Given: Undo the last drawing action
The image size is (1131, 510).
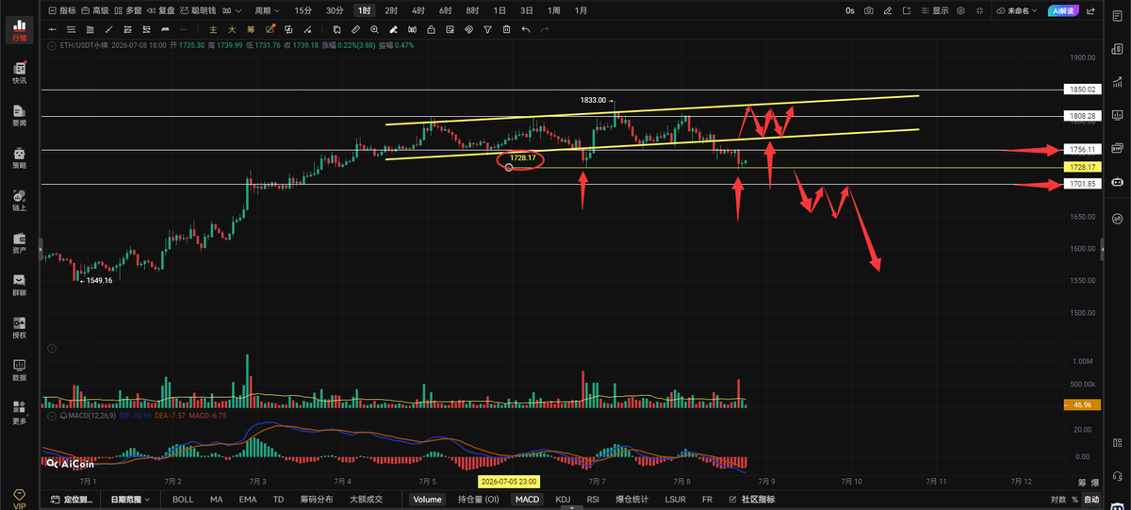Looking at the screenshot, I should [526, 29].
